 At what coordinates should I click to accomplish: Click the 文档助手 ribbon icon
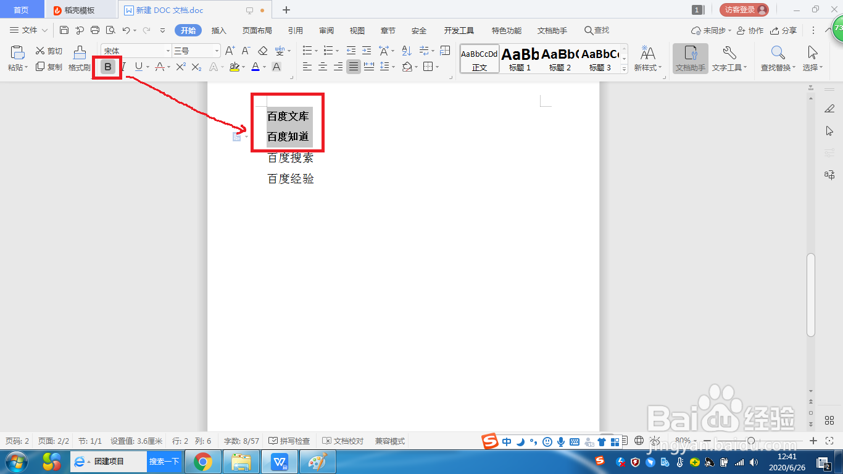click(x=690, y=59)
